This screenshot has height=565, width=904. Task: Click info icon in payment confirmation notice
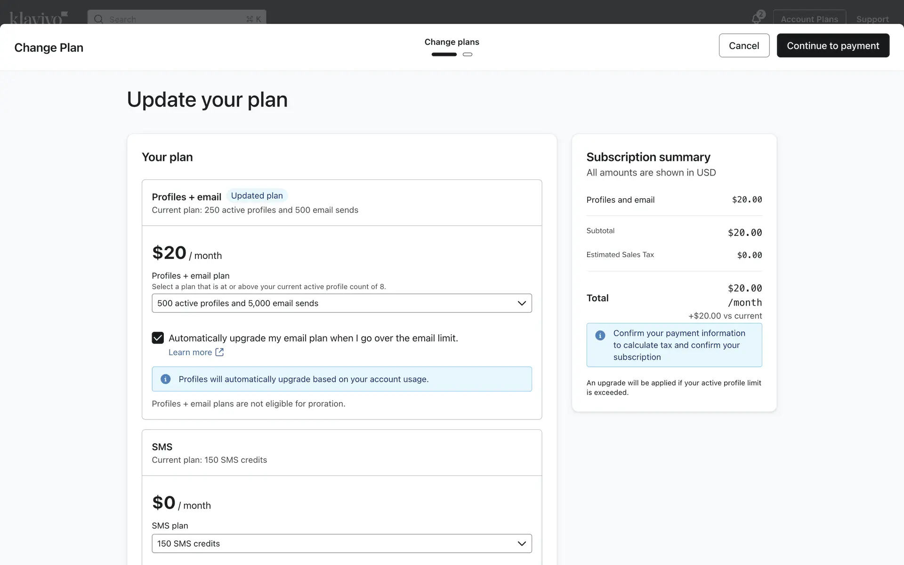600,335
